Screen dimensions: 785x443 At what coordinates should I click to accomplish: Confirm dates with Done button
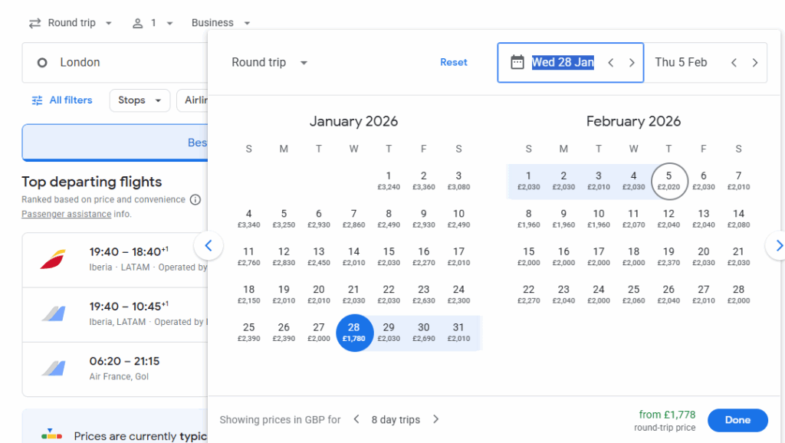737,420
